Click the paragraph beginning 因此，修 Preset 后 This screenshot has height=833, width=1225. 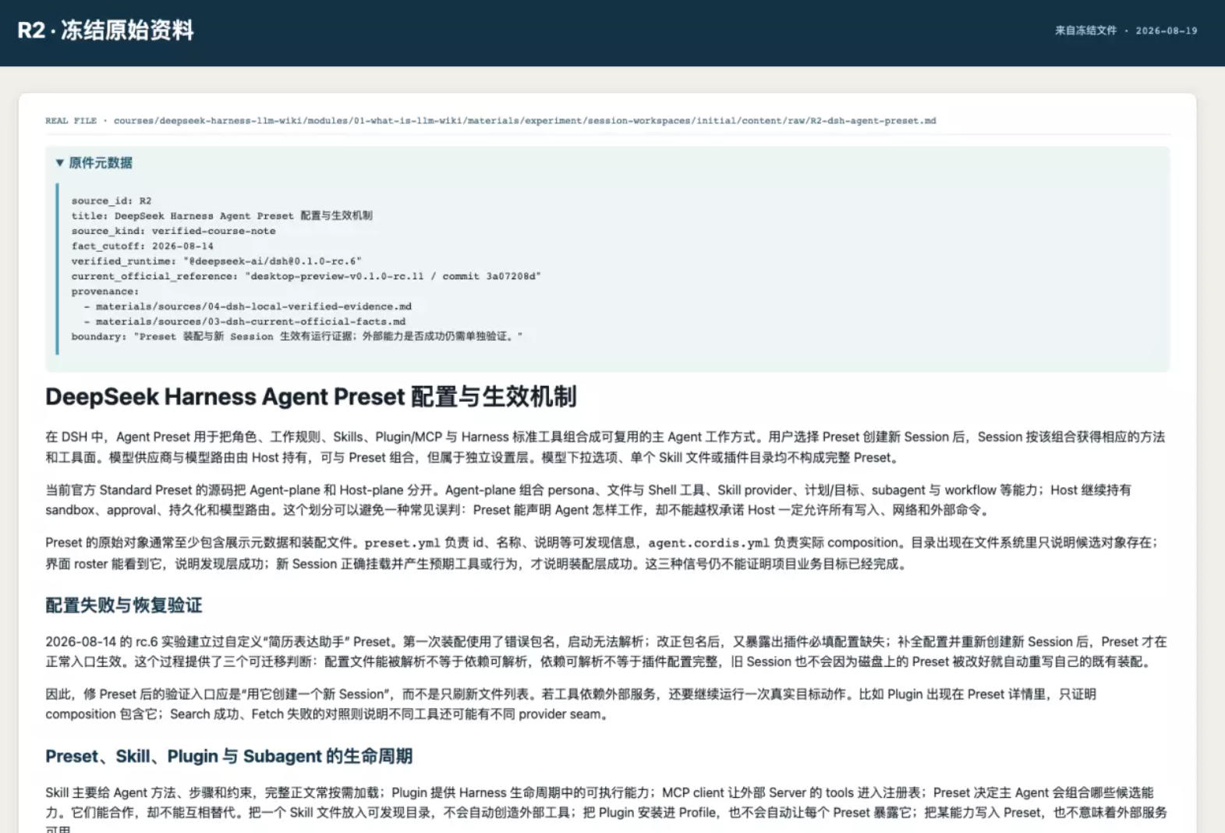pos(571,704)
